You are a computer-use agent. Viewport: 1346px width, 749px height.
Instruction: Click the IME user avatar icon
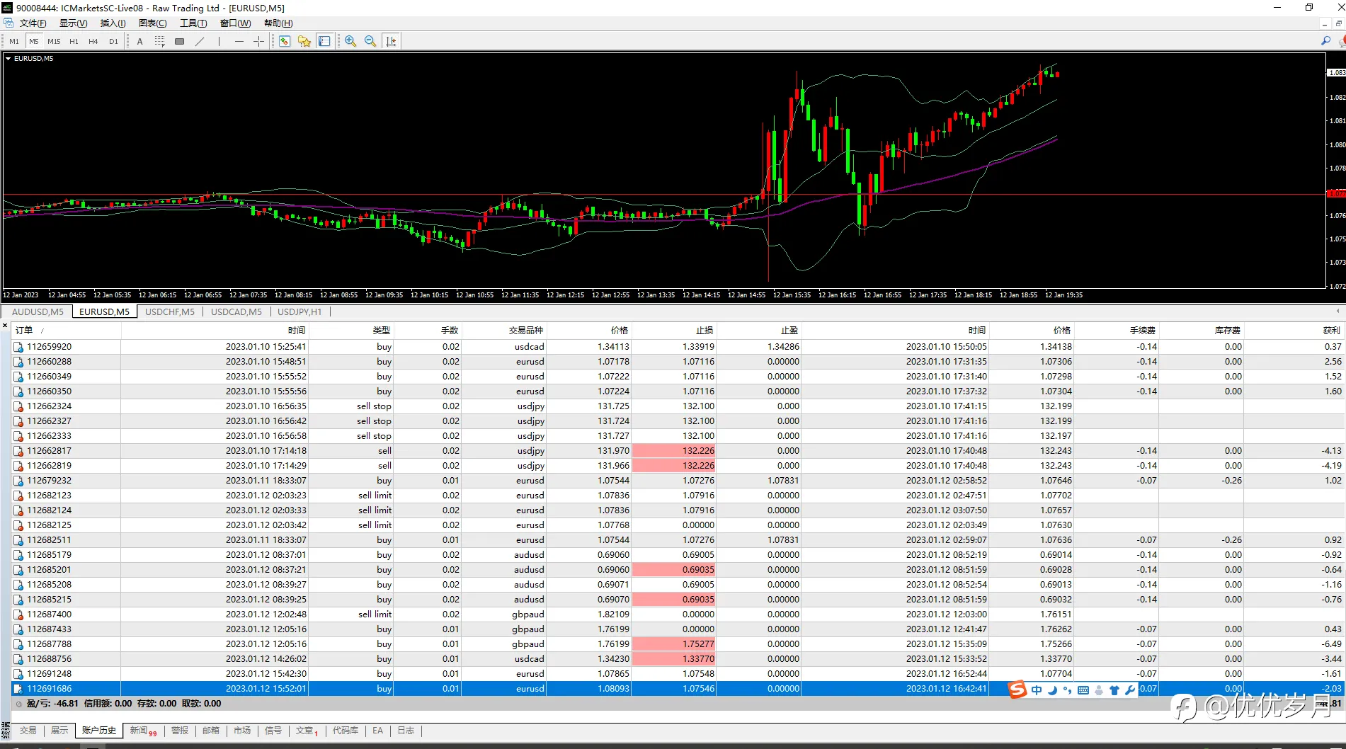pyautogui.click(x=1099, y=690)
